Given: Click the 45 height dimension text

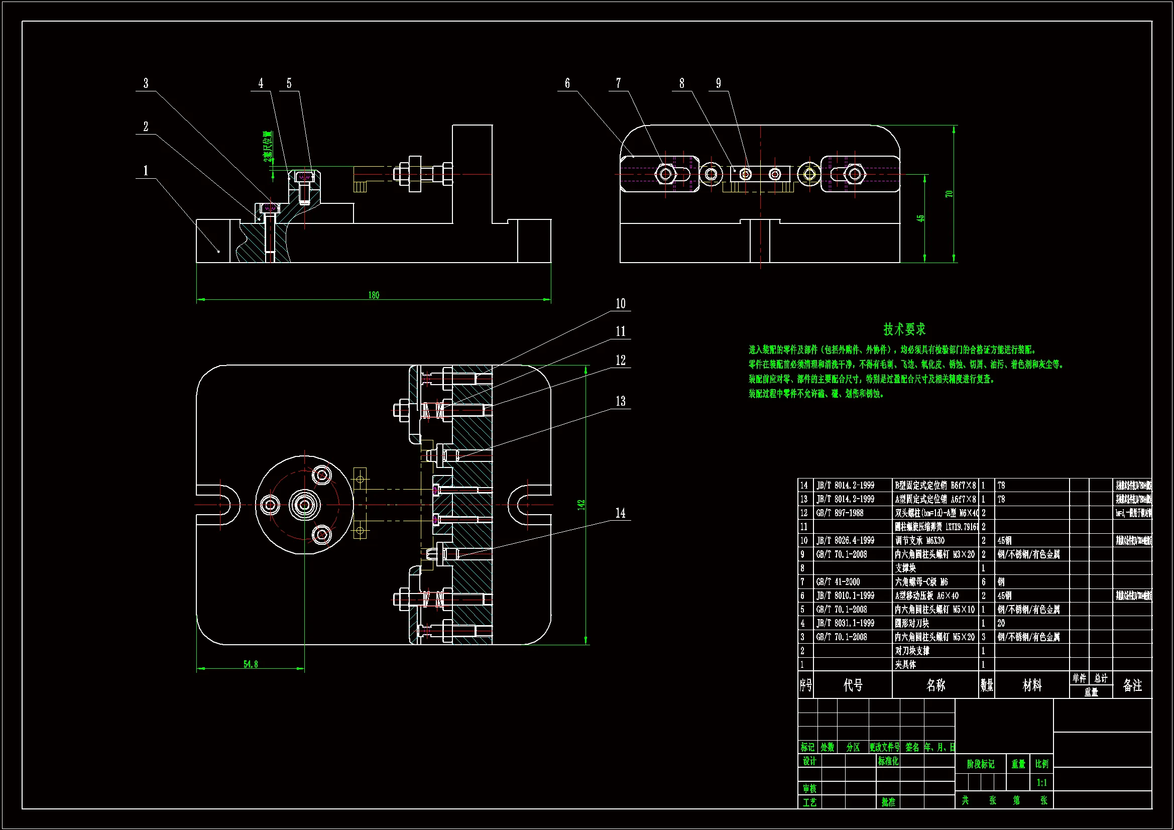Looking at the screenshot, I should pos(920,218).
